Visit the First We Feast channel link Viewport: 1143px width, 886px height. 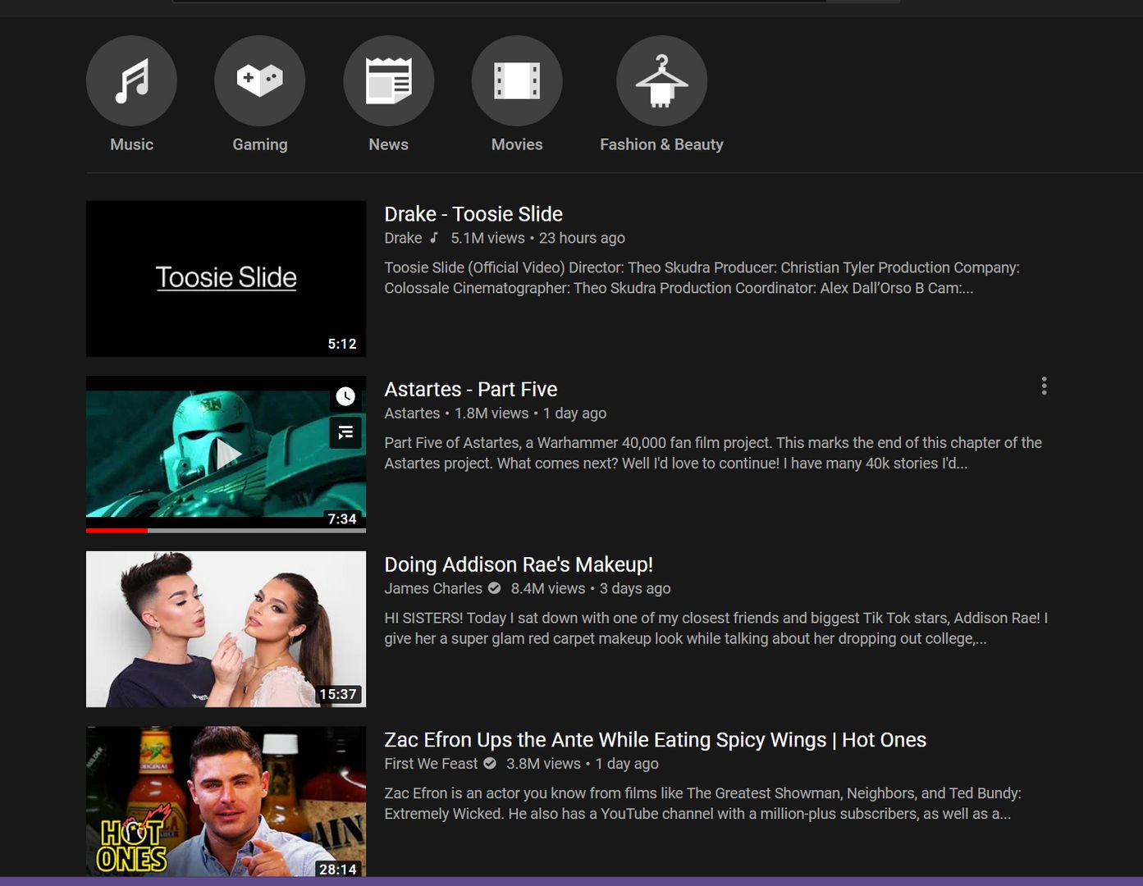click(431, 764)
